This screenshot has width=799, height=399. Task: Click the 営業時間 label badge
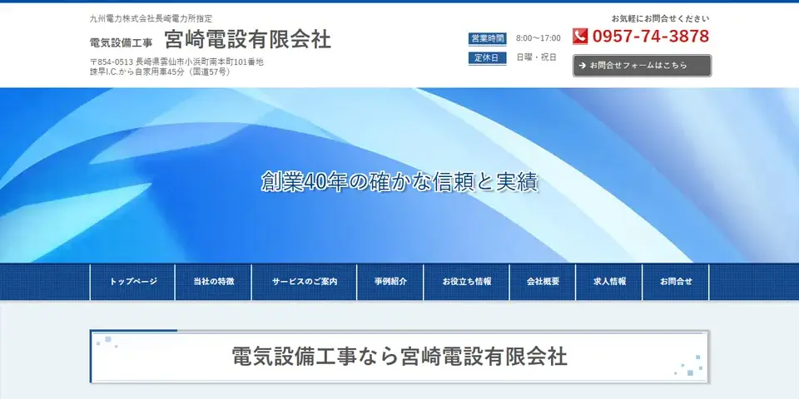tap(487, 38)
